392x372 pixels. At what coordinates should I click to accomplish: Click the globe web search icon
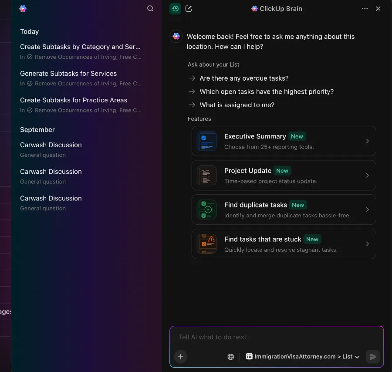point(231,357)
